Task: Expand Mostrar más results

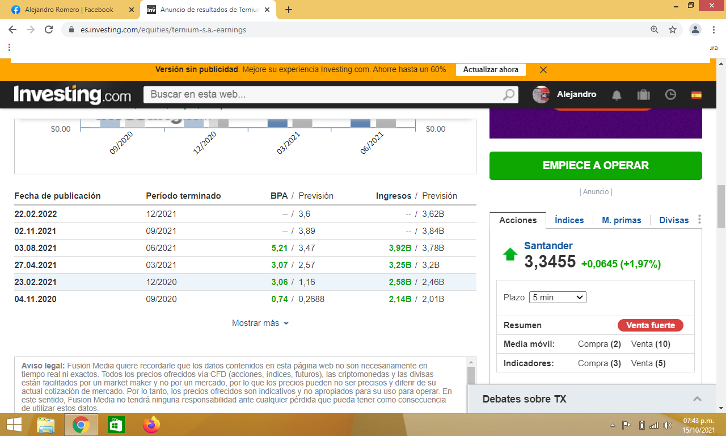Action: coord(260,323)
